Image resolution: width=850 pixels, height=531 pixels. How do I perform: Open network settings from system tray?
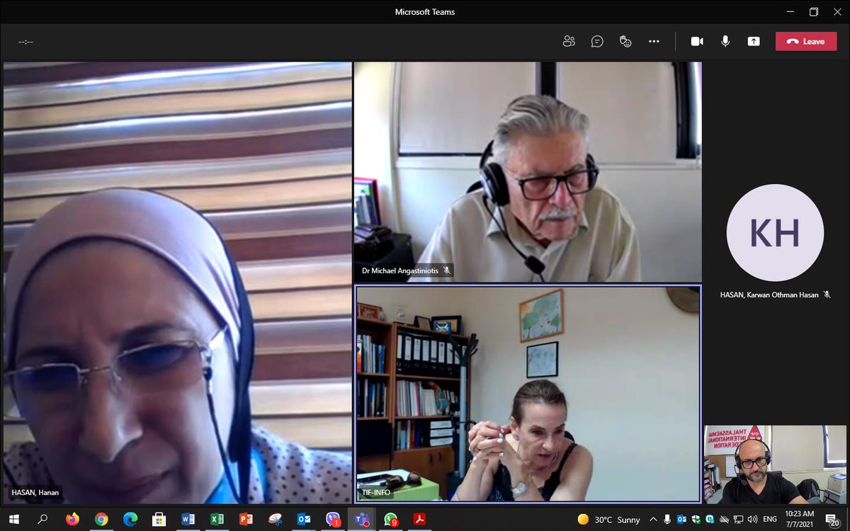tap(738, 520)
